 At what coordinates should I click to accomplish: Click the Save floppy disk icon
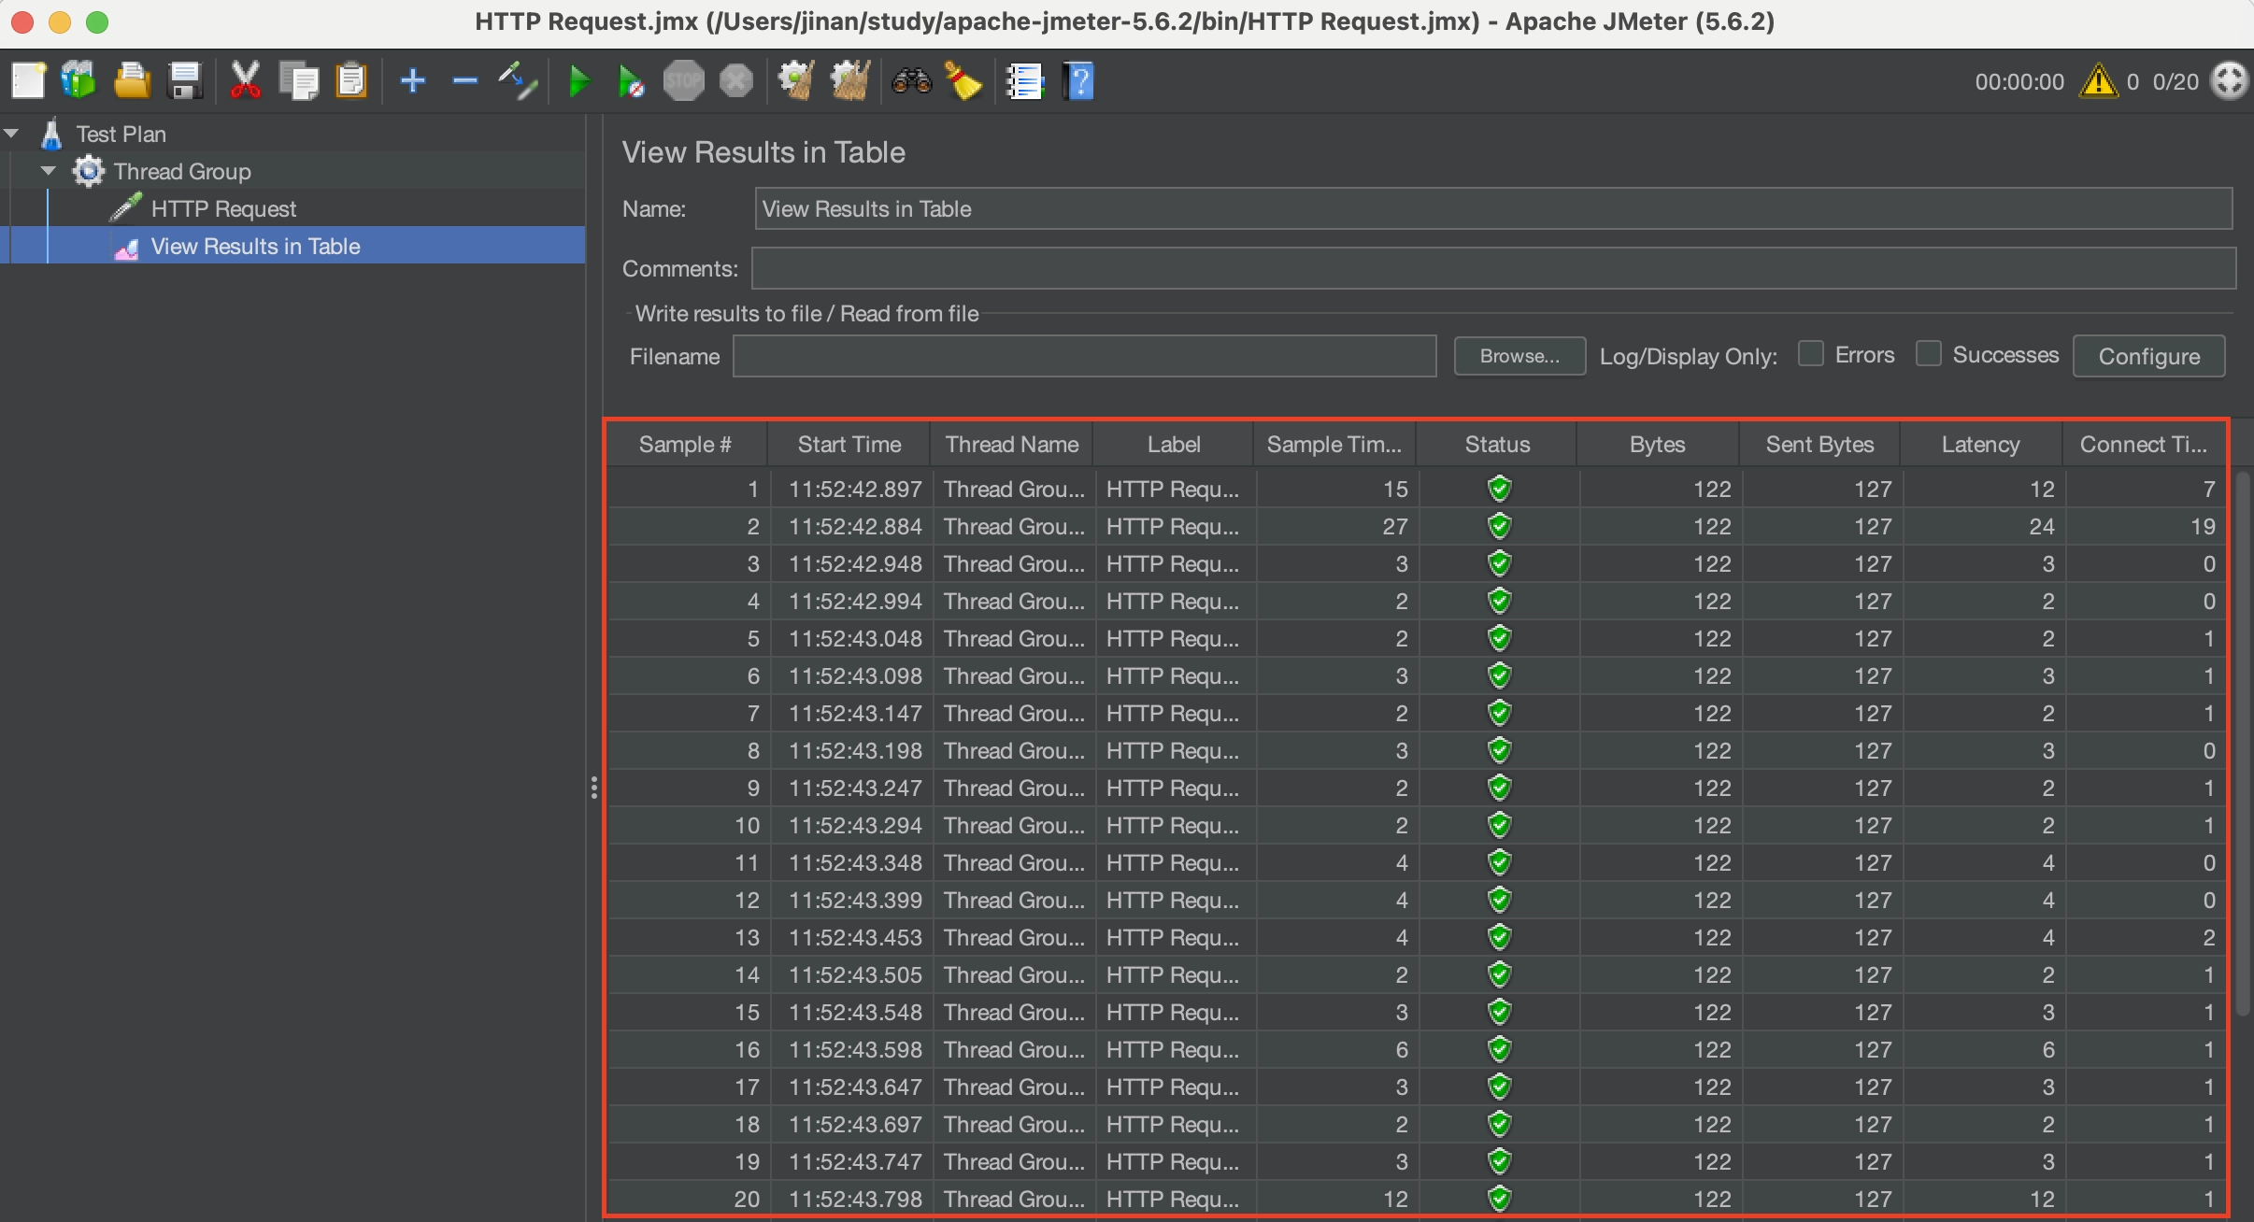[185, 82]
